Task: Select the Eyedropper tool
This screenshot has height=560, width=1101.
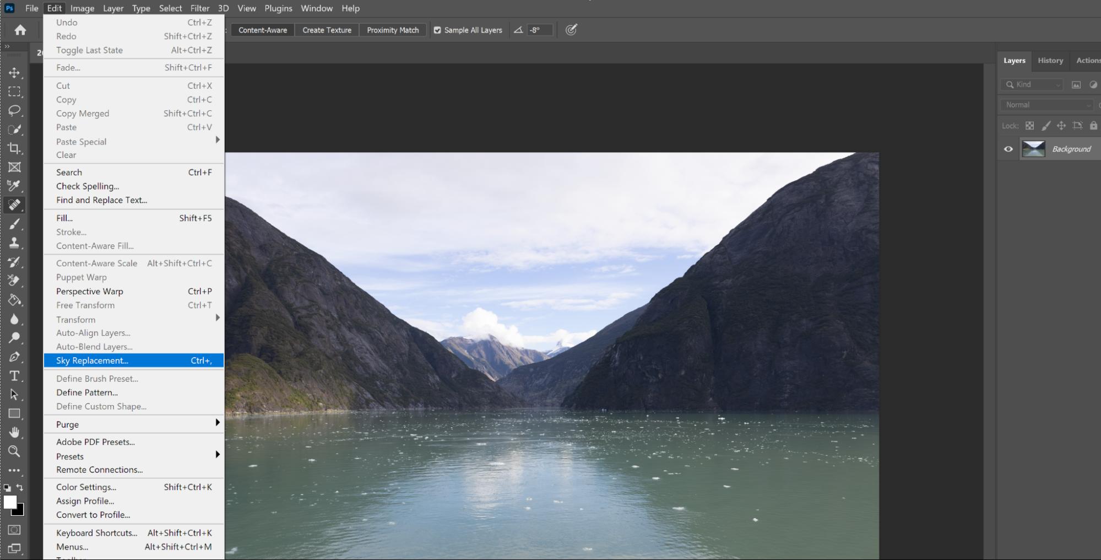Action: tap(15, 186)
